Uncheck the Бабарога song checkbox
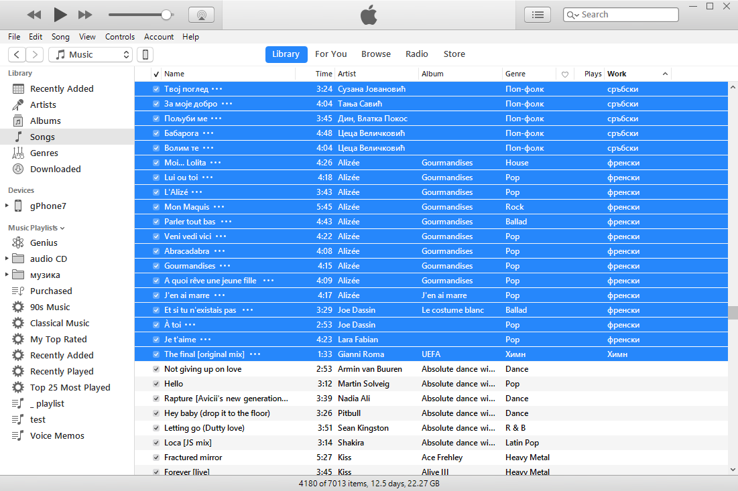 [156, 133]
